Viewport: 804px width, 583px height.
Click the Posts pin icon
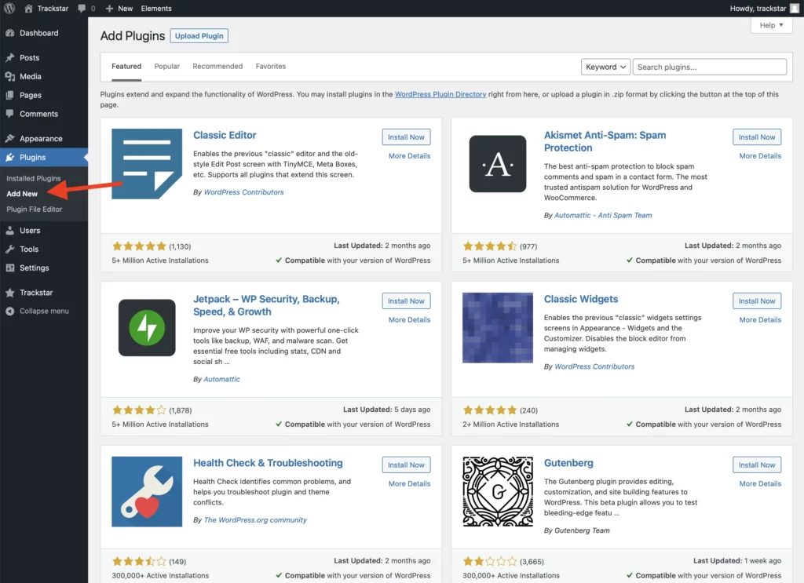point(9,57)
